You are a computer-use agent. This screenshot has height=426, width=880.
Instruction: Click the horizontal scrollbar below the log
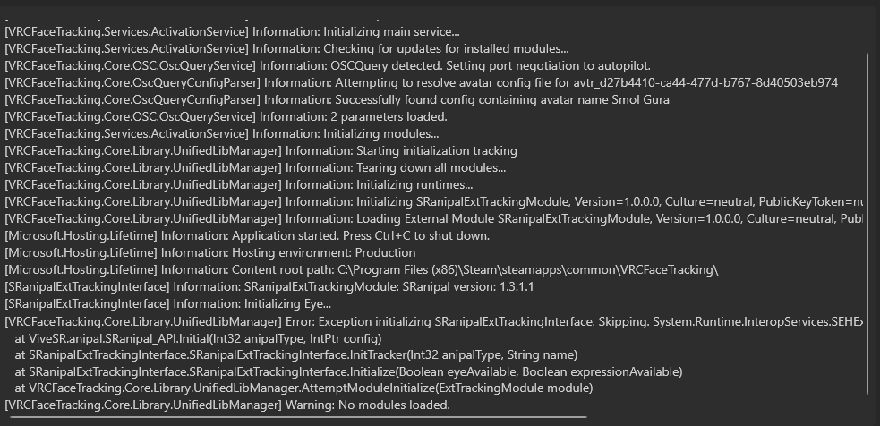coord(295,417)
